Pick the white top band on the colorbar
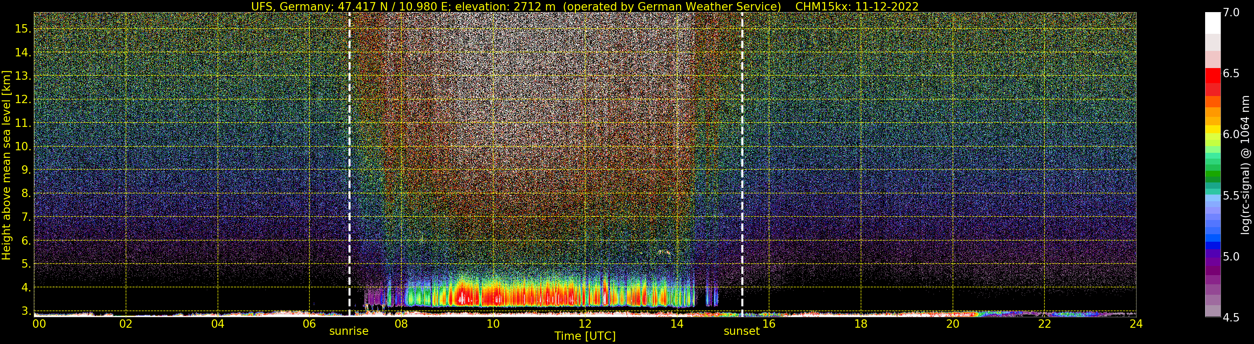Viewport: 1254px width, 344px height. click(x=1213, y=23)
